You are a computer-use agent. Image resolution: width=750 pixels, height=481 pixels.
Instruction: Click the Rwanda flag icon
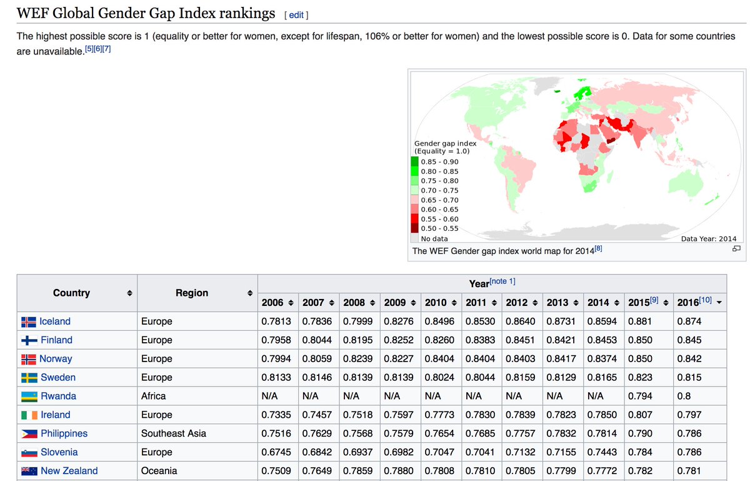[29, 397]
